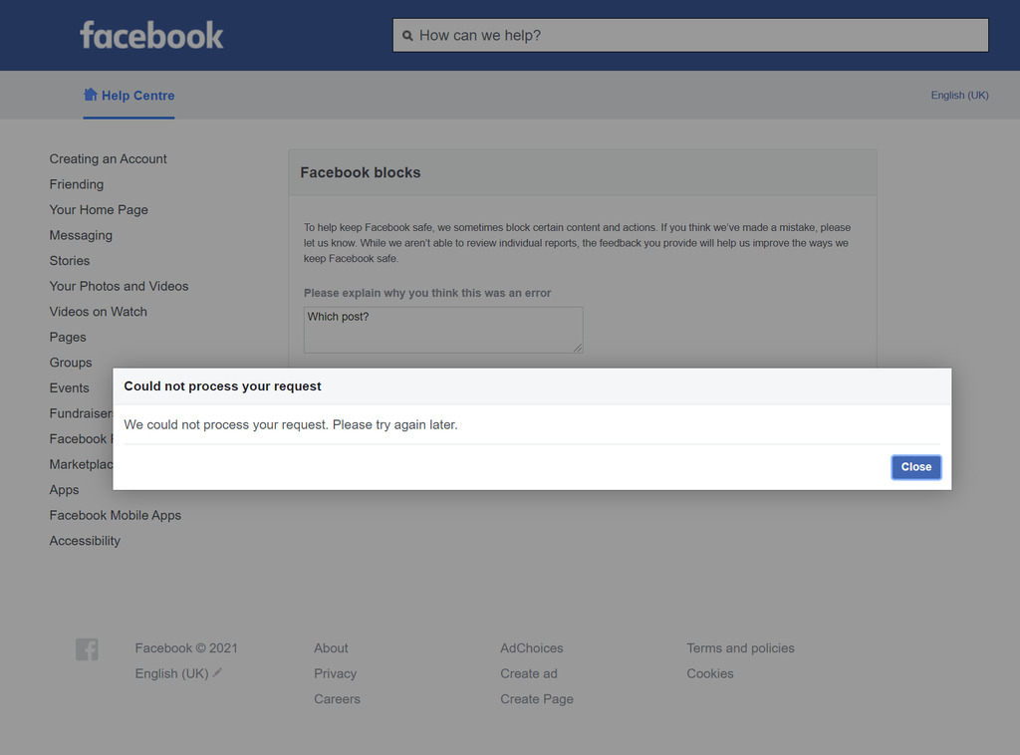Click the Facebook logo in header
The image size is (1020, 755).
(151, 35)
